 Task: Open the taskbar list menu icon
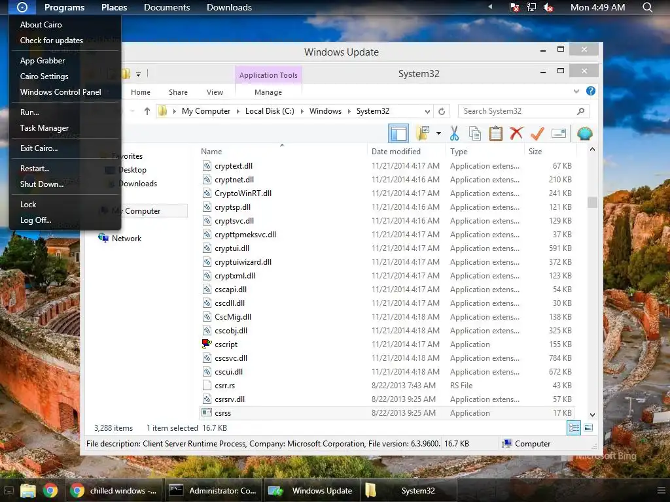(x=661, y=490)
